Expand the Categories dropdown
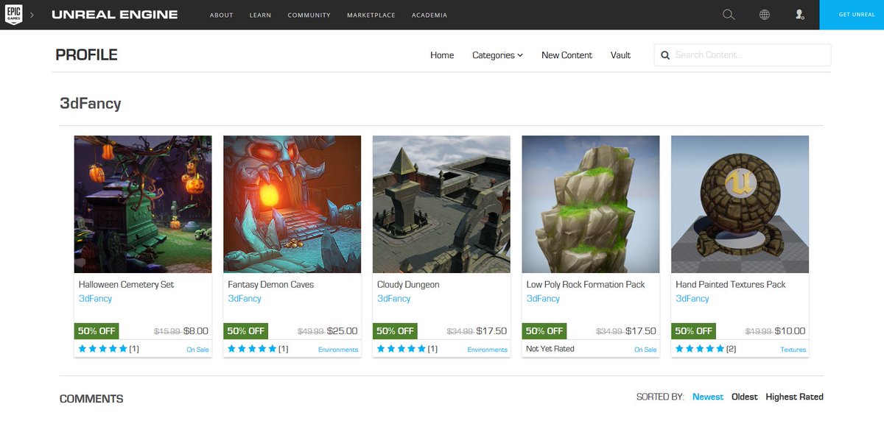Screen dimensions: 884x432 click(497, 55)
